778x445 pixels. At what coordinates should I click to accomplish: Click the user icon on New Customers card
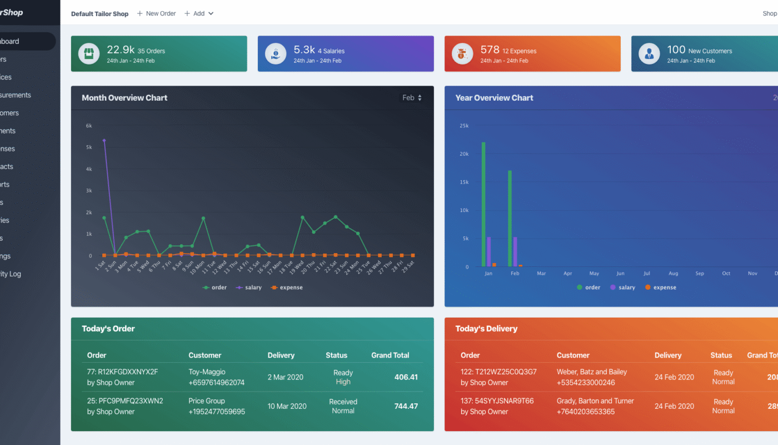click(649, 54)
